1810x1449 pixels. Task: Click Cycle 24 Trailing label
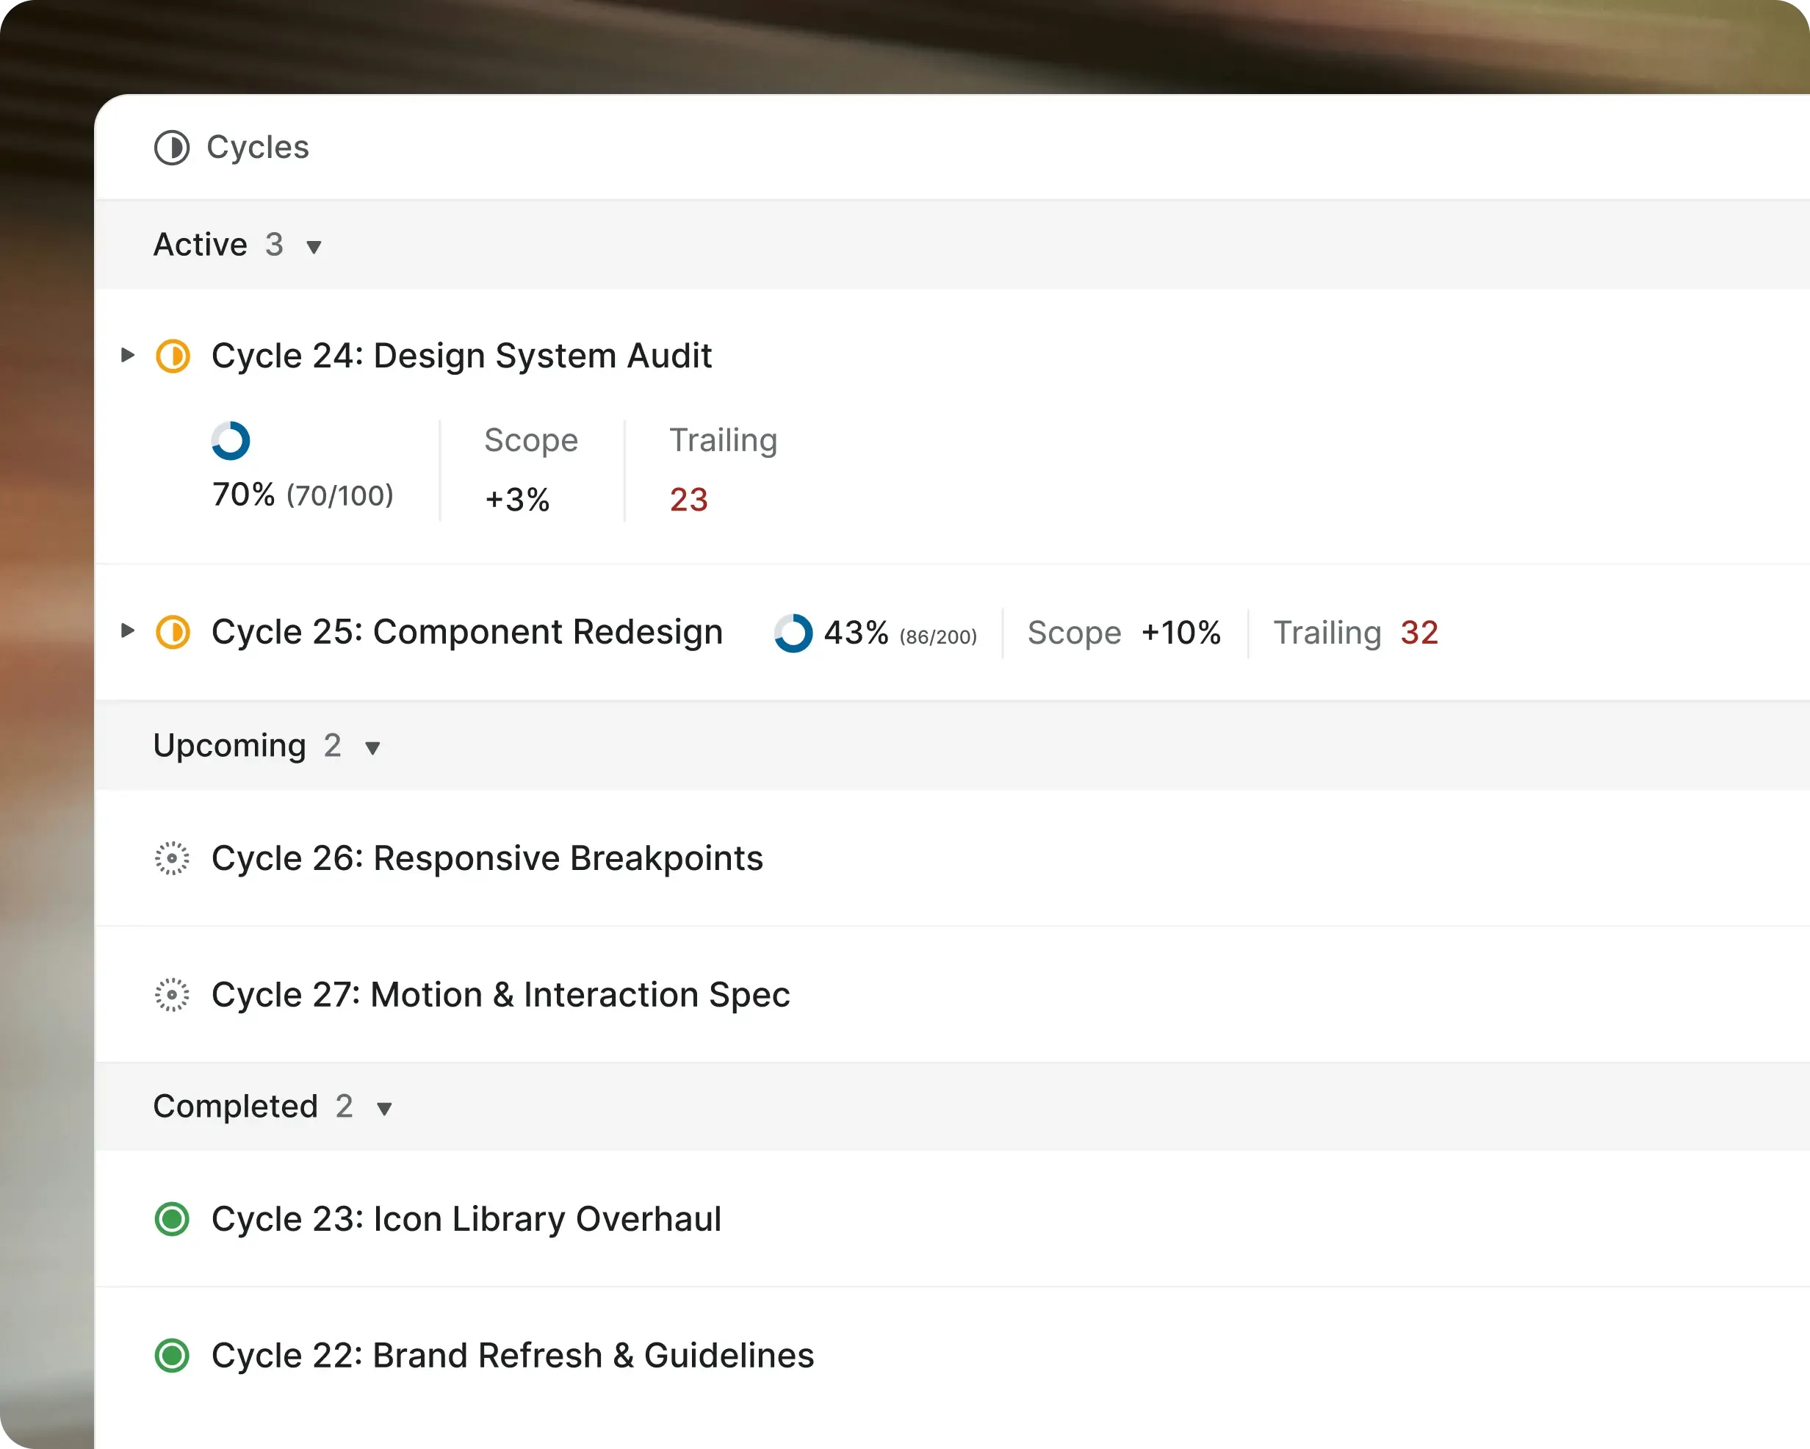[x=724, y=441]
